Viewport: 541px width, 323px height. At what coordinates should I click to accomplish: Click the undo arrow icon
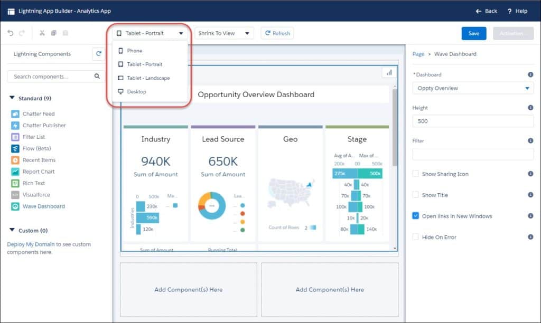(x=11, y=33)
